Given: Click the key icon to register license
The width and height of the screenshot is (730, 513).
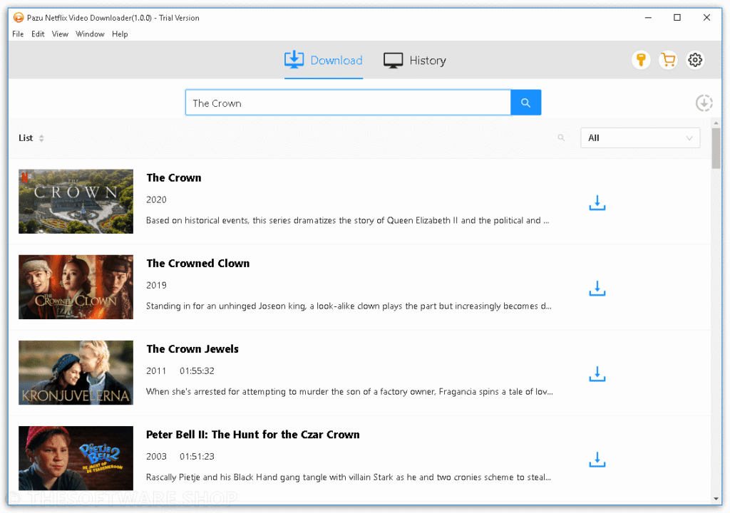Looking at the screenshot, I should point(640,60).
